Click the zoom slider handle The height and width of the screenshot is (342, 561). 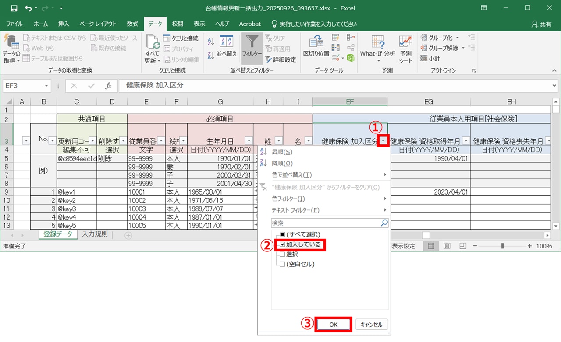click(x=502, y=246)
